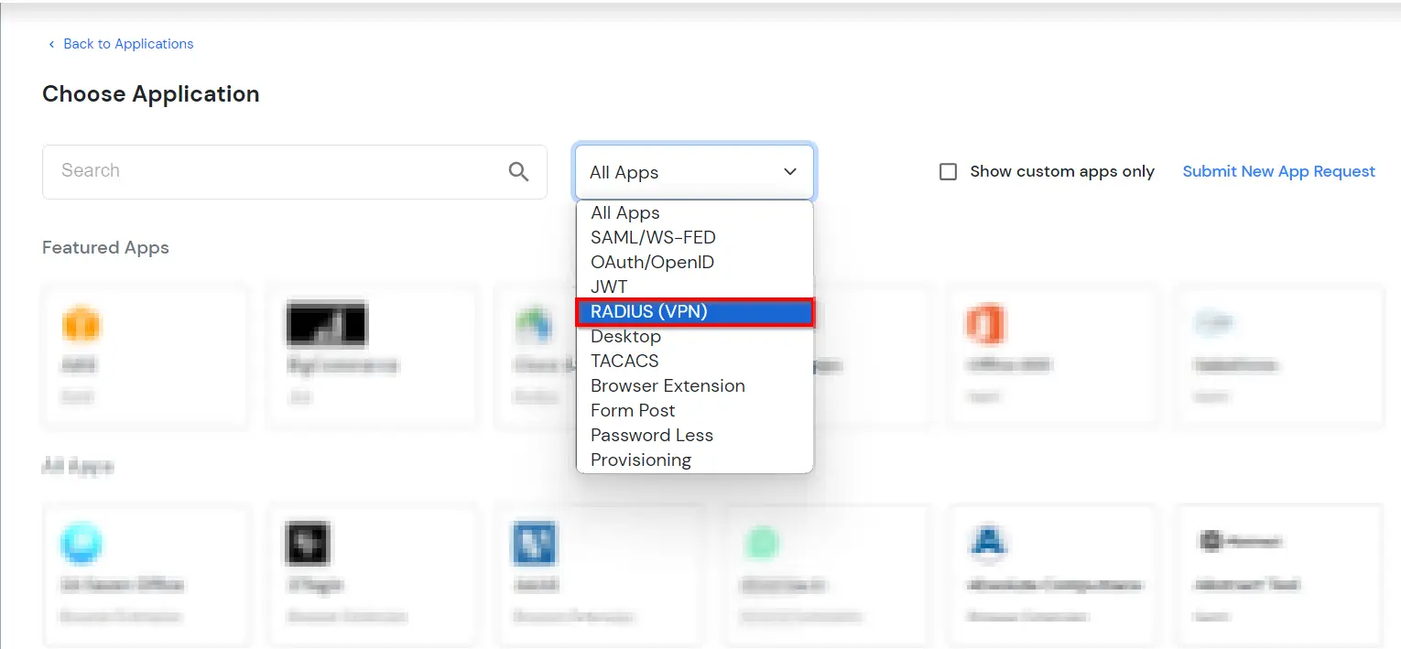The image size is (1401, 649).
Task: Click the green circle app icon
Action: click(x=763, y=542)
